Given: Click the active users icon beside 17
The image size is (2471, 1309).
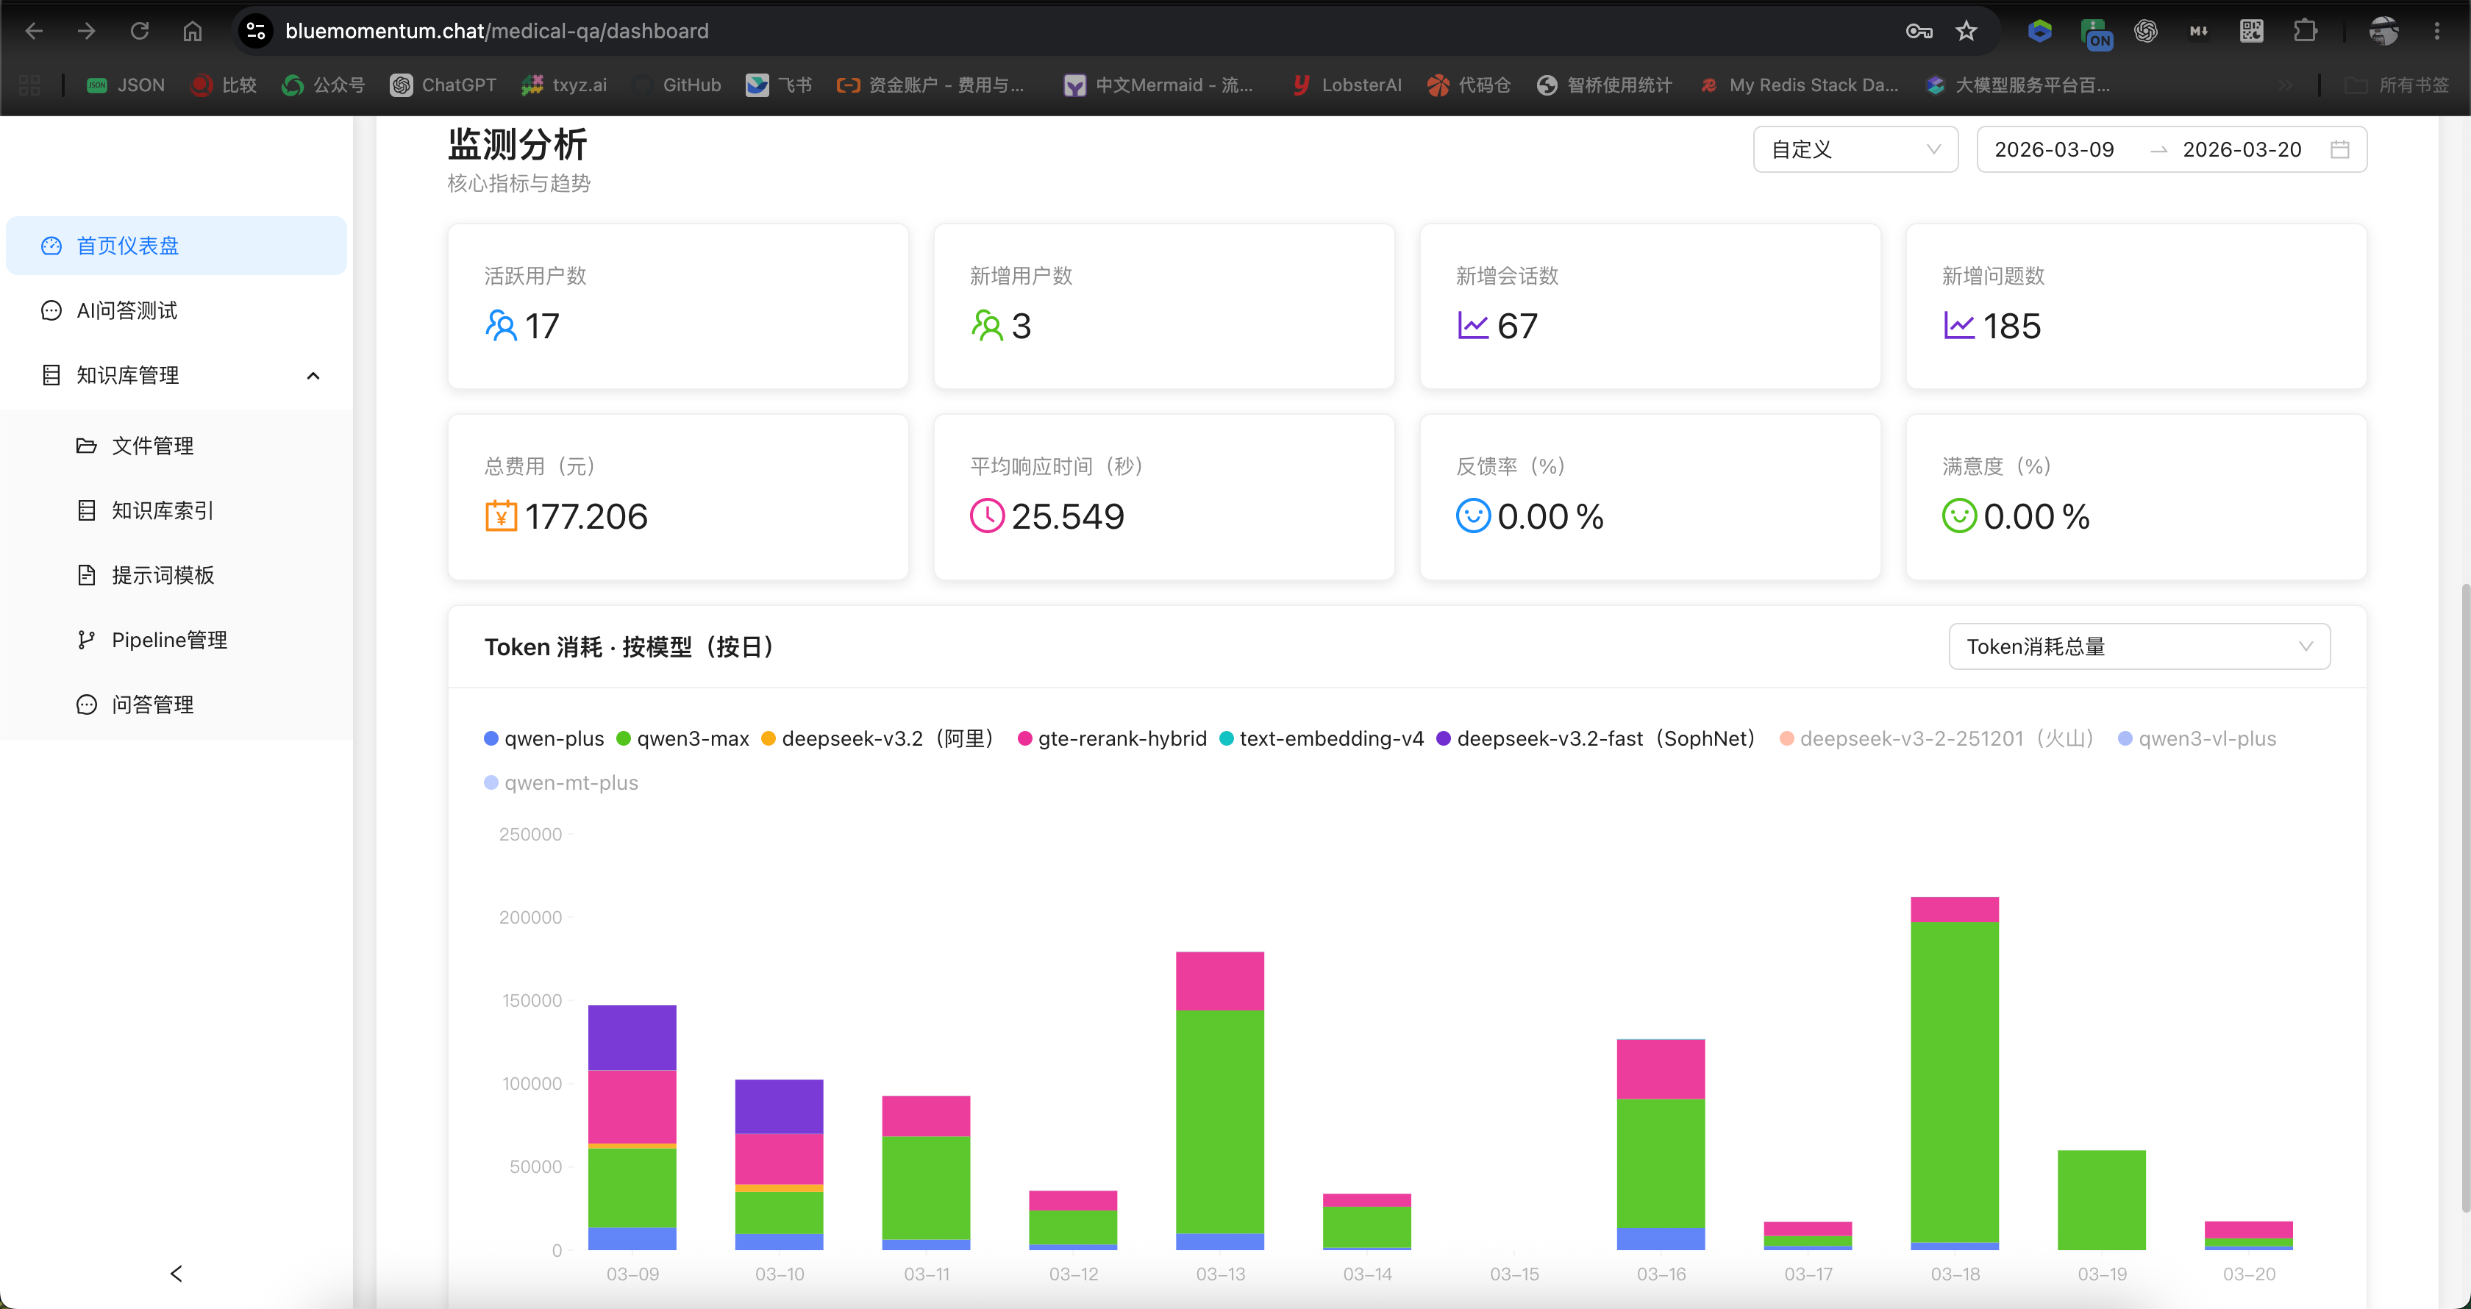Looking at the screenshot, I should point(501,326).
